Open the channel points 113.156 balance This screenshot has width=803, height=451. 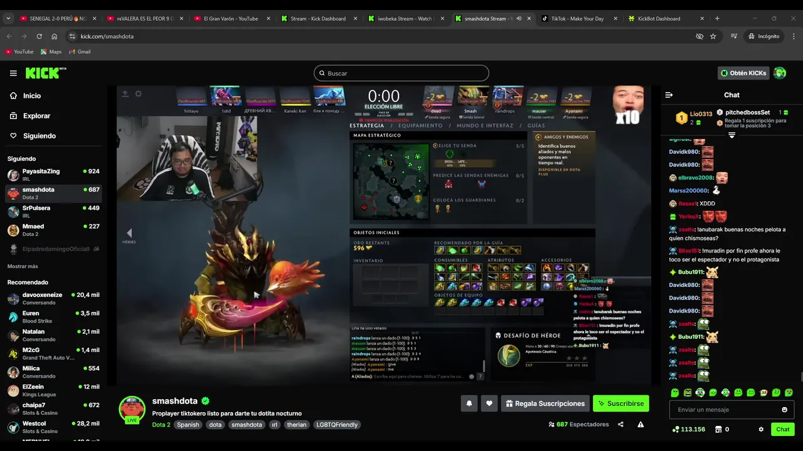point(688,429)
